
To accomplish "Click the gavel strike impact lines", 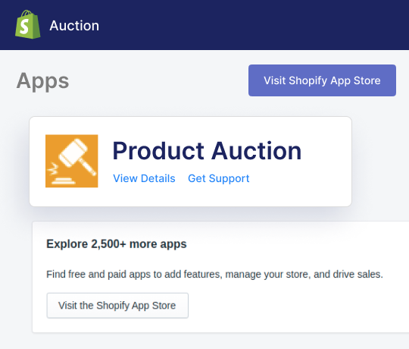I will point(53,169).
